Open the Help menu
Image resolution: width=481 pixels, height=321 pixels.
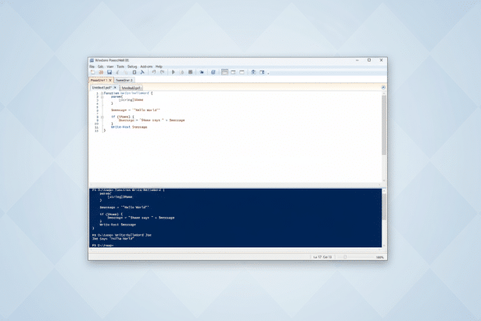tap(159, 67)
